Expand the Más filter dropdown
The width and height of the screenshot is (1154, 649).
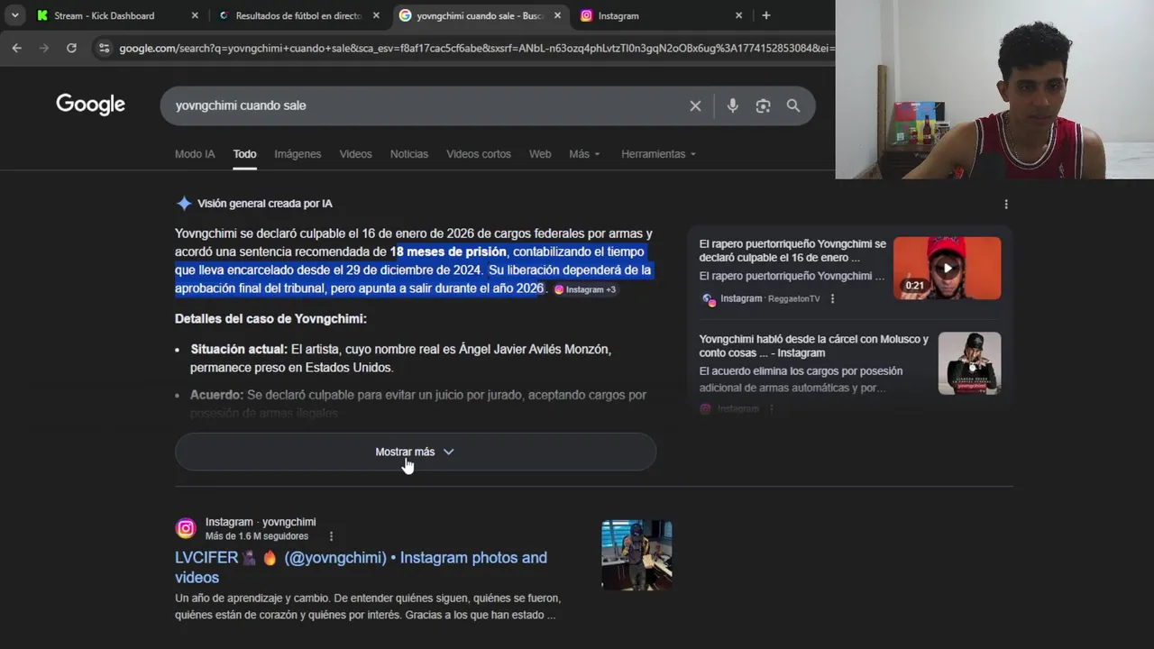click(584, 154)
